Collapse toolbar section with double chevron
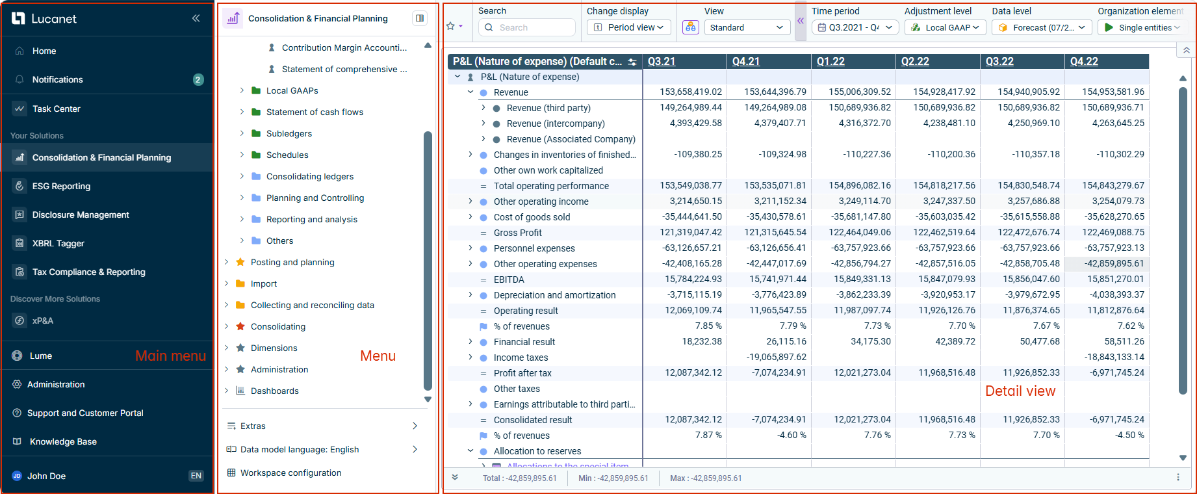Screen dimensions: 1197x494 [801, 21]
